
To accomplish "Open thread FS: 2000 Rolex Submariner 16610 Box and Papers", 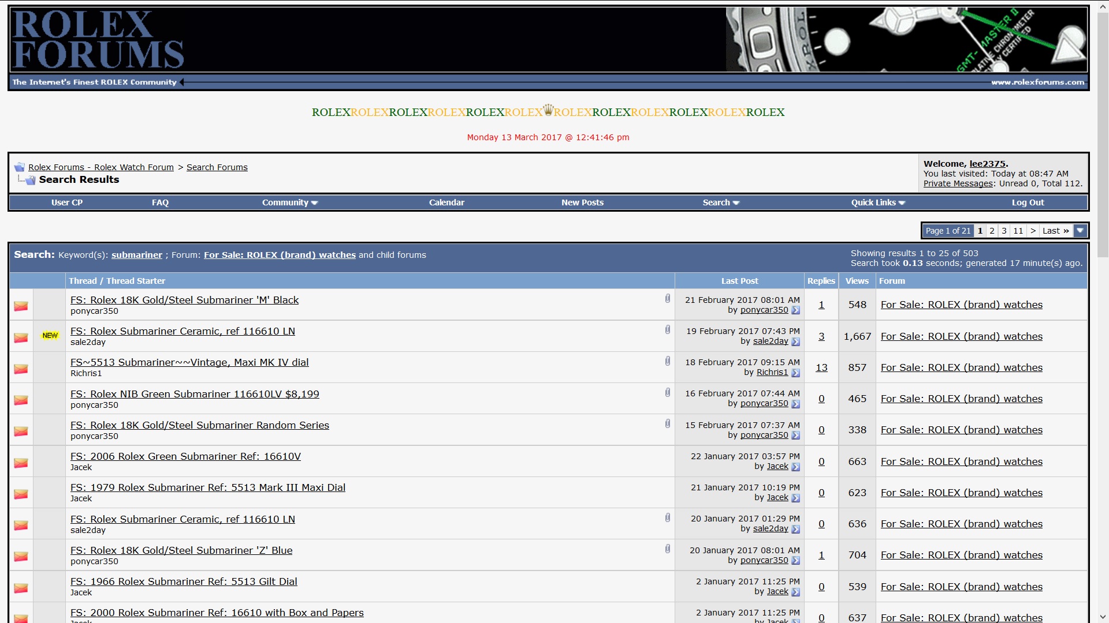I will point(217,613).
